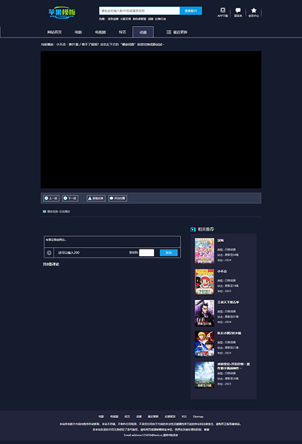Click the Sitemap link in the footer

coord(198,417)
